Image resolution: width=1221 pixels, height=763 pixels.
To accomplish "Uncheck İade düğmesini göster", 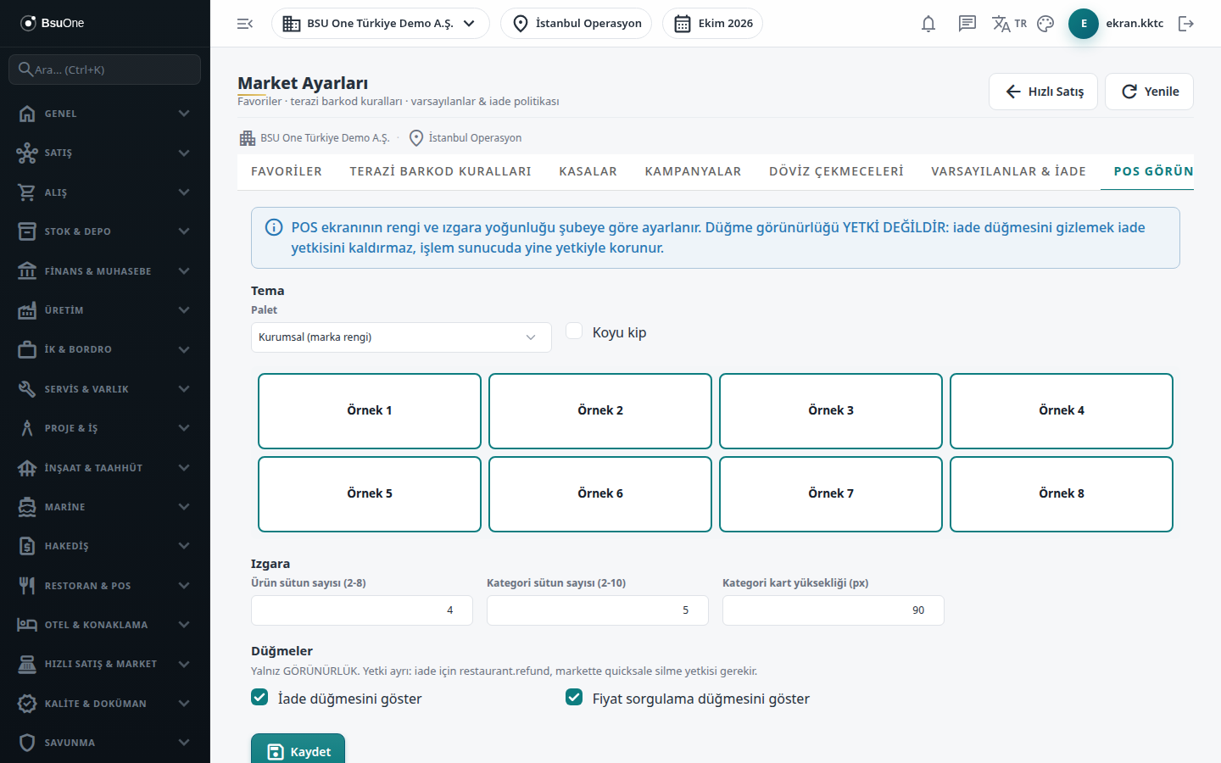I will click(259, 698).
